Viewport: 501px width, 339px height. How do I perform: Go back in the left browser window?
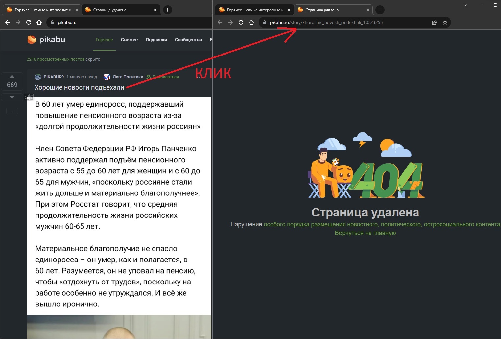click(8, 22)
